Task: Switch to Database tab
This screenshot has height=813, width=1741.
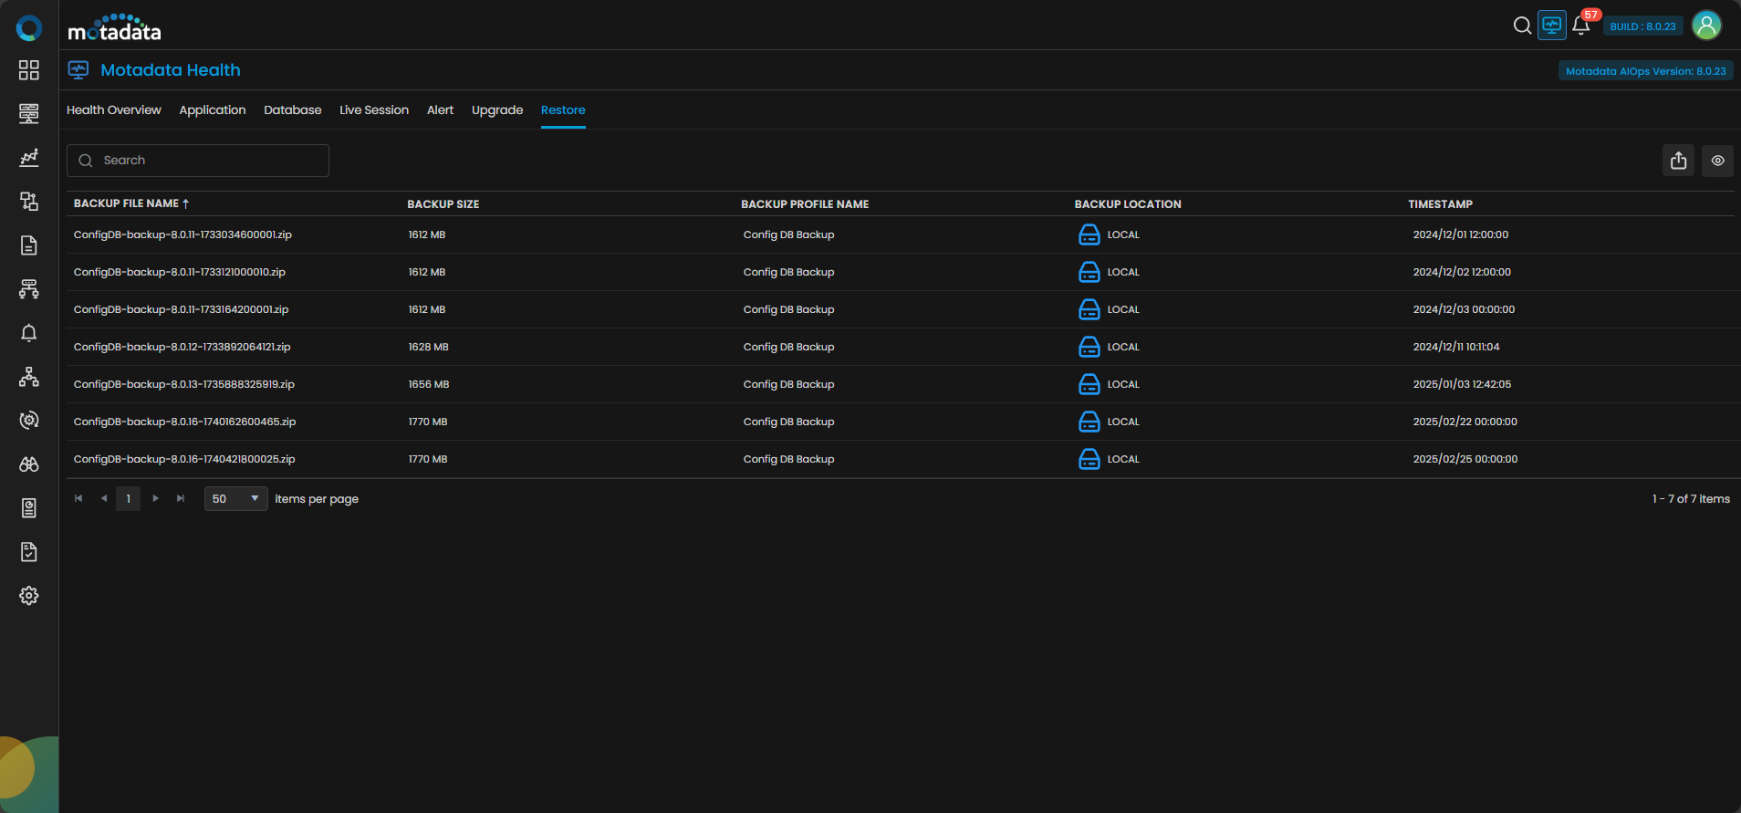Action: click(293, 110)
